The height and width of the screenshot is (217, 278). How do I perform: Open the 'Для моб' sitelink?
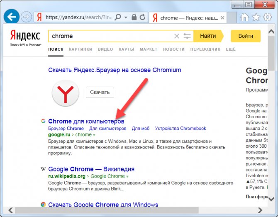click(141, 128)
